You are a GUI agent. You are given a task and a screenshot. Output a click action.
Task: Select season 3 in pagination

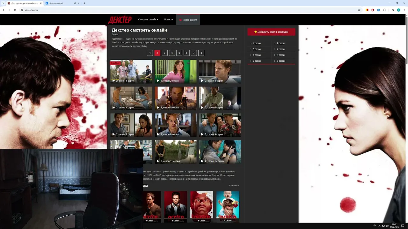(x=164, y=53)
